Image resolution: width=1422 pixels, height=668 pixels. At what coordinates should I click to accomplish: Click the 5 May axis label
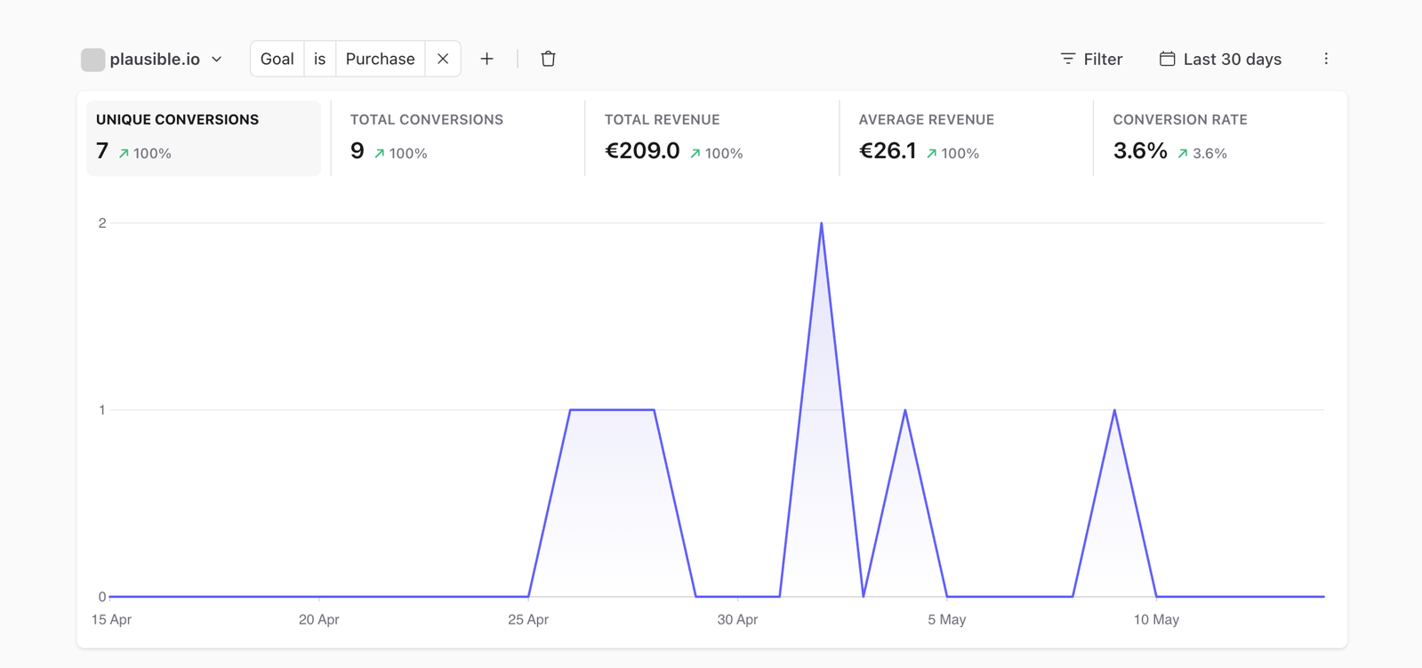pos(947,619)
